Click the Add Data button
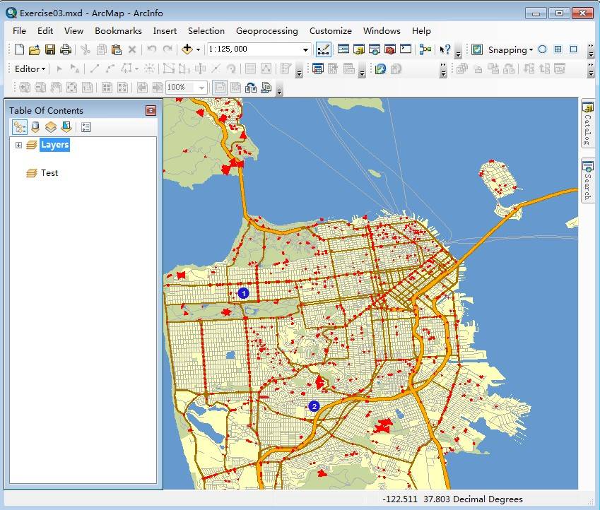 coord(187,49)
